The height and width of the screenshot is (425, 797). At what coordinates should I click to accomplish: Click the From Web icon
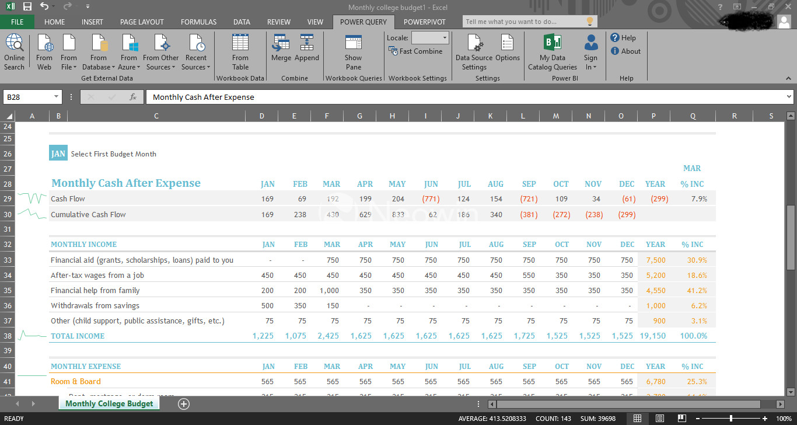pyautogui.click(x=44, y=52)
